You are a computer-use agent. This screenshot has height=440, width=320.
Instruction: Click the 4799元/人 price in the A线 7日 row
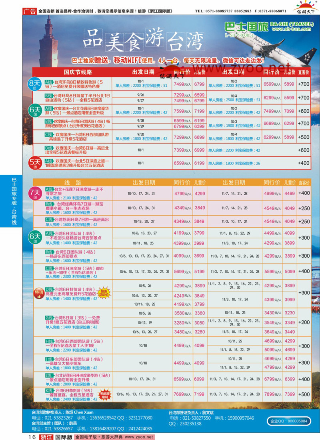pyautogui.click(x=183, y=194)
